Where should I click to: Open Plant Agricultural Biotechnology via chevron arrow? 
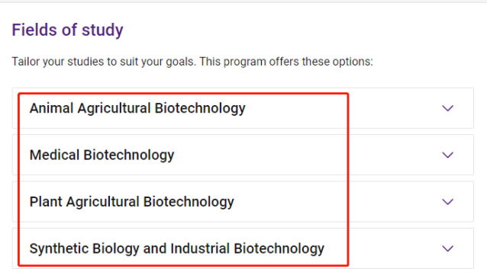[x=447, y=202]
